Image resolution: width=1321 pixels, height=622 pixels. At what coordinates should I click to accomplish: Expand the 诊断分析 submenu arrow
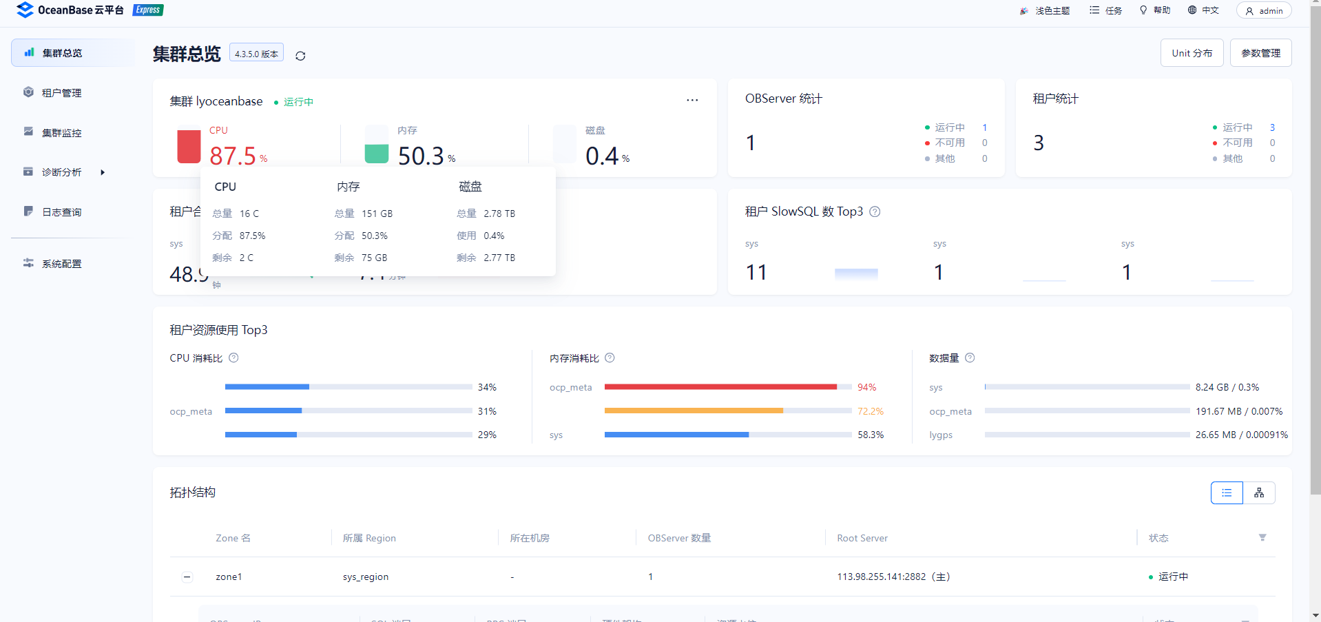(x=103, y=172)
